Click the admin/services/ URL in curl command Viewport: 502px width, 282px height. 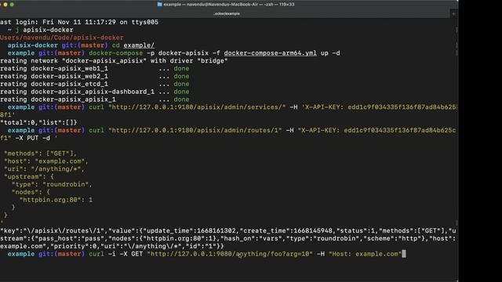pyautogui.click(x=197, y=107)
